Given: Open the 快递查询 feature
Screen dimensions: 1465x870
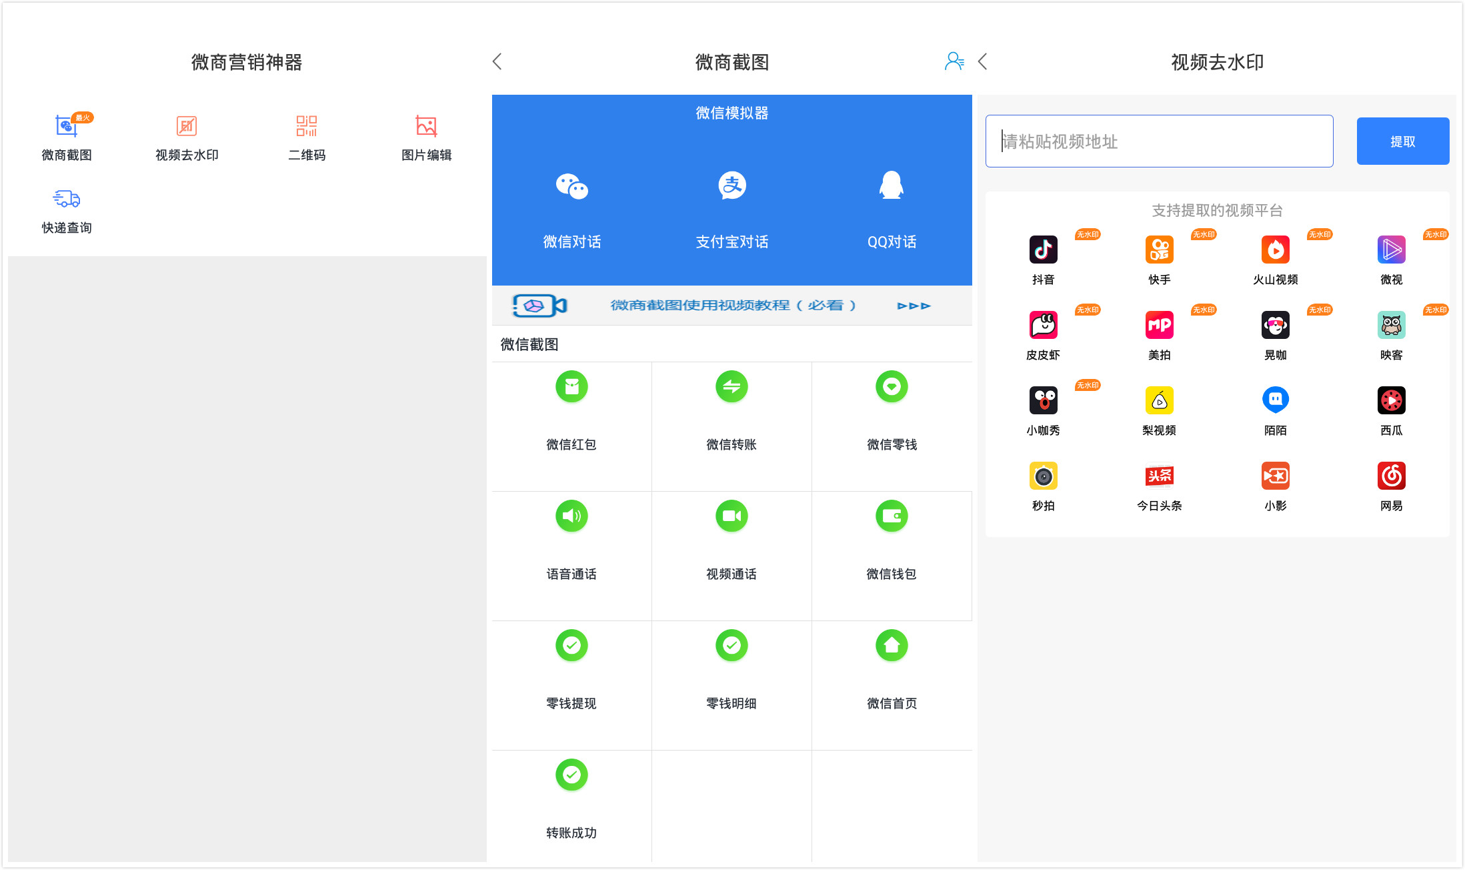Looking at the screenshot, I should pos(67,210).
